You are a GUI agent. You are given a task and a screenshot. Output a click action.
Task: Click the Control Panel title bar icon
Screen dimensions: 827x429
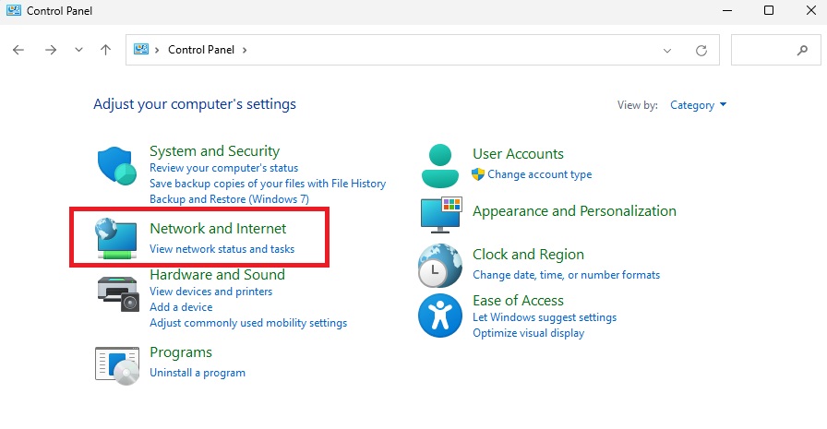[x=14, y=10]
